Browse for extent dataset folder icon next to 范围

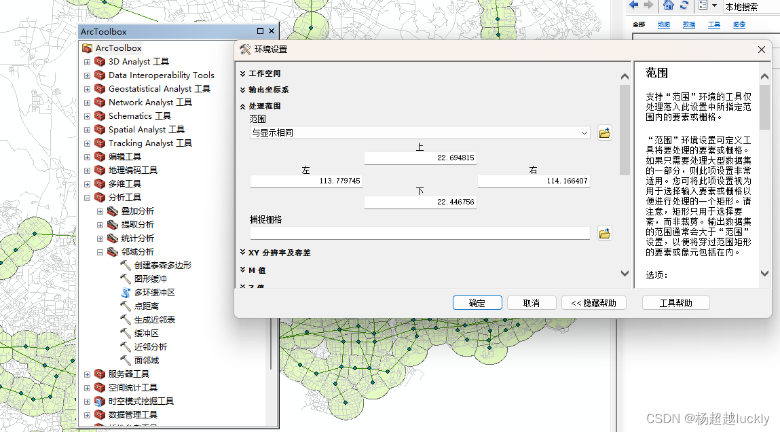(x=604, y=133)
